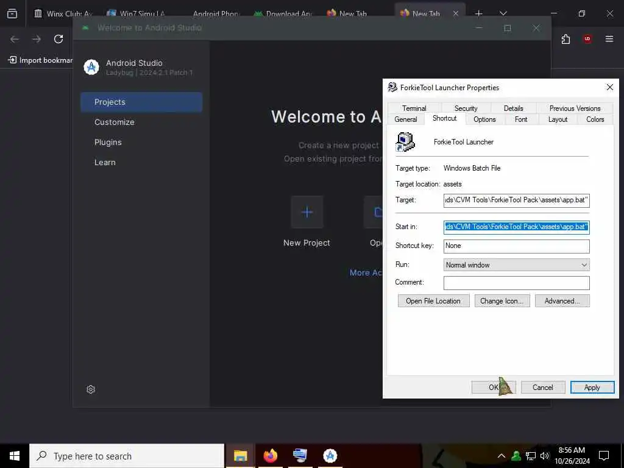
Task: Open Android Studio taskbar icon
Action: click(x=330, y=456)
